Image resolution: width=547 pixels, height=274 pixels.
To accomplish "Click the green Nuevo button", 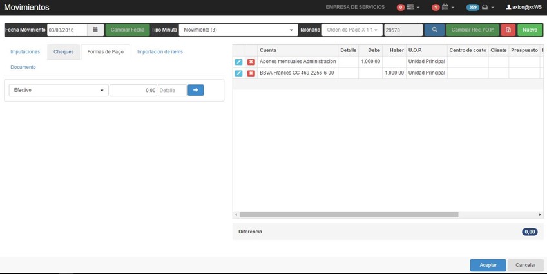I will pos(530,30).
